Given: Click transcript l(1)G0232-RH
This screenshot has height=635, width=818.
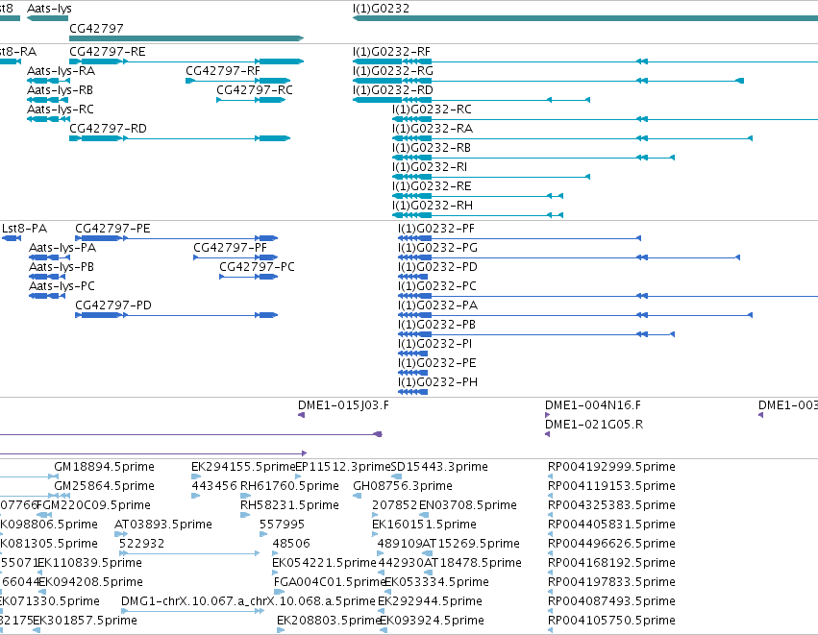Looking at the screenshot, I should [x=433, y=206].
